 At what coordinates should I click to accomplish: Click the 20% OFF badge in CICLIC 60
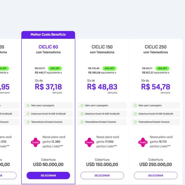[55, 68]
